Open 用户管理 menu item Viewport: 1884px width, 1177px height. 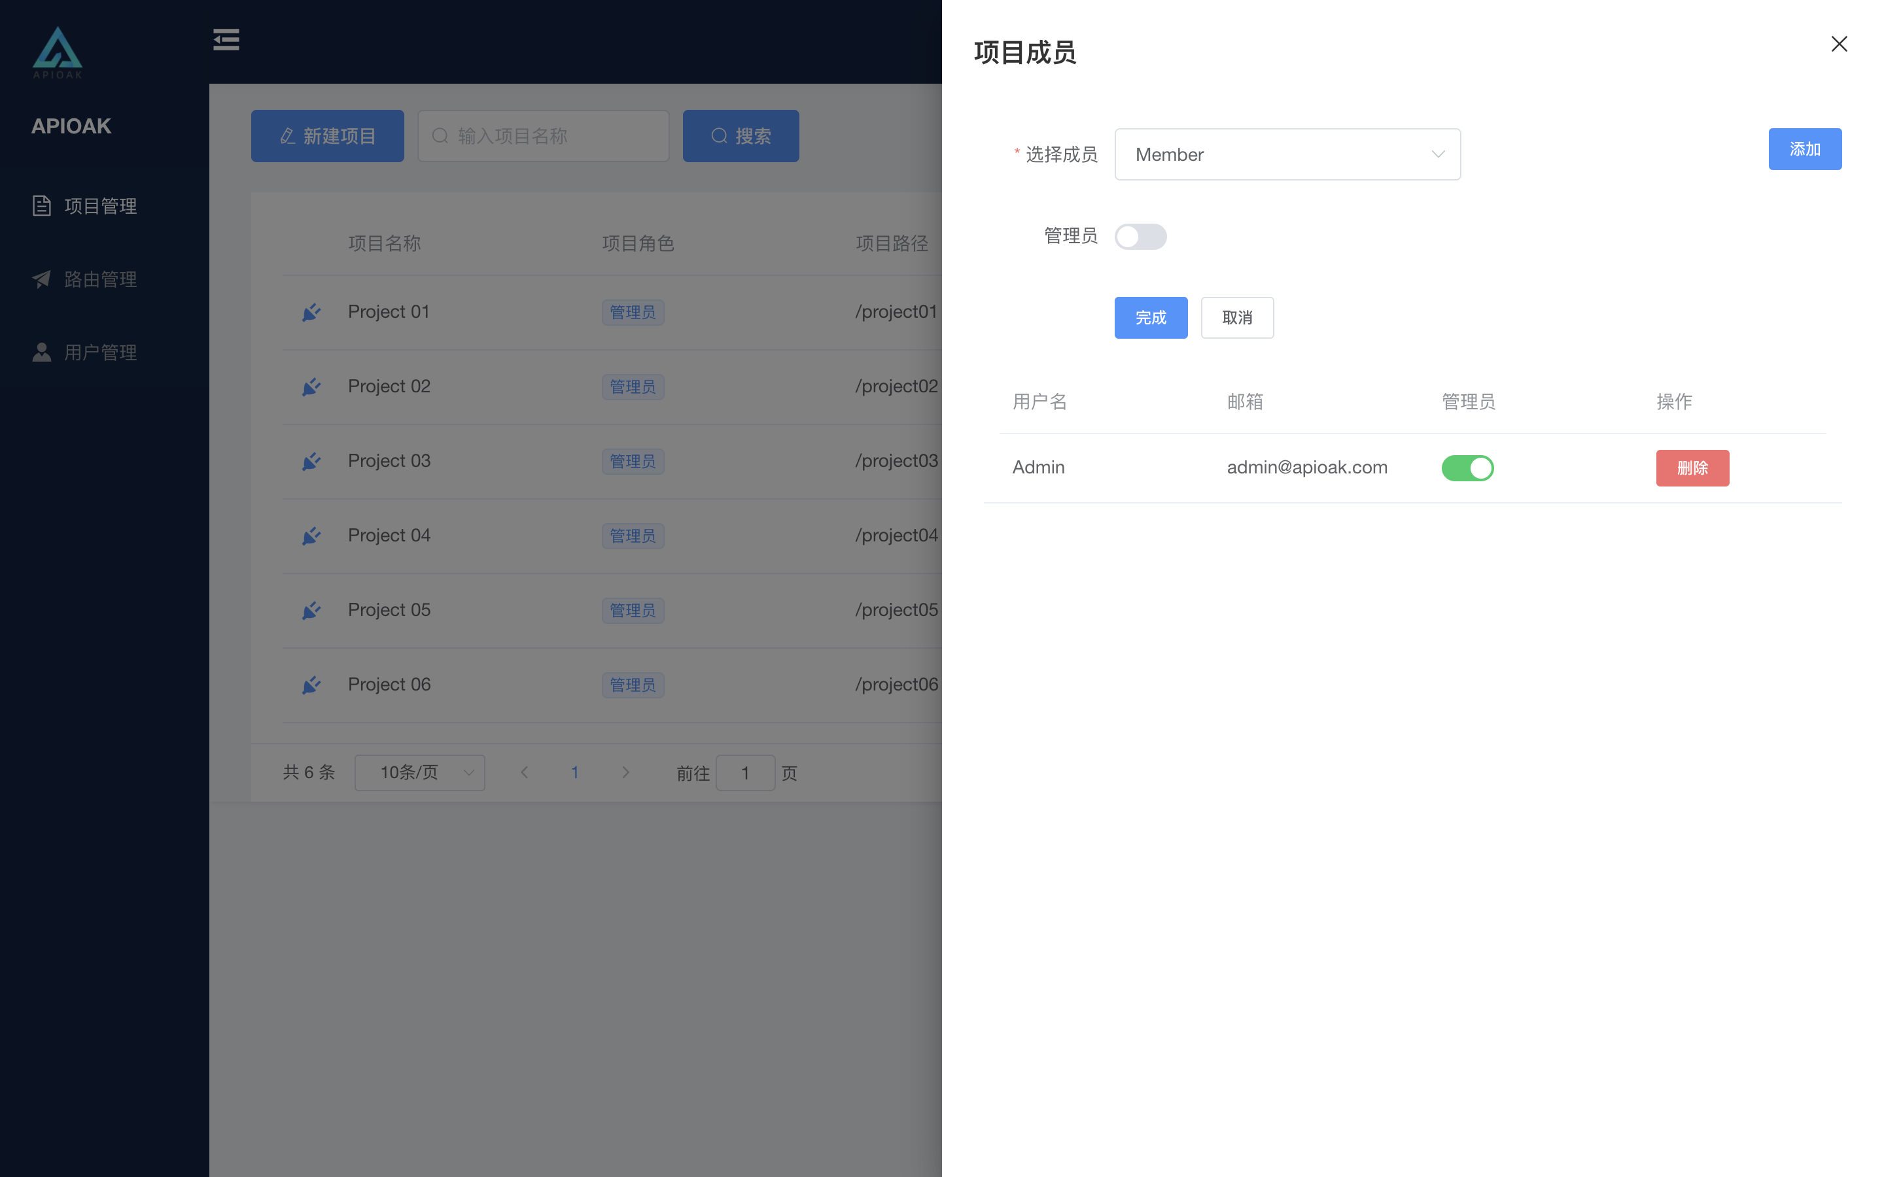pyautogui.click(x=104, y=352)
